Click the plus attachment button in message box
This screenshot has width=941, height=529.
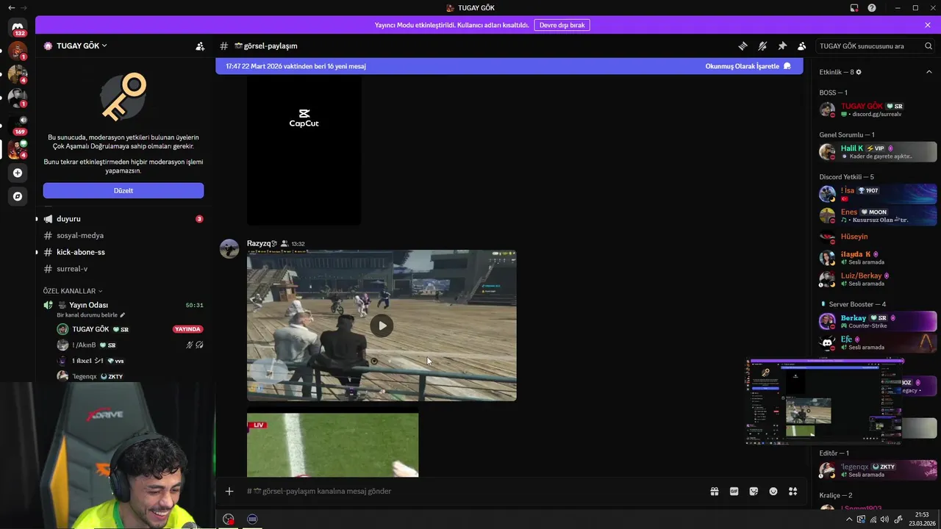tap(229, 491)
